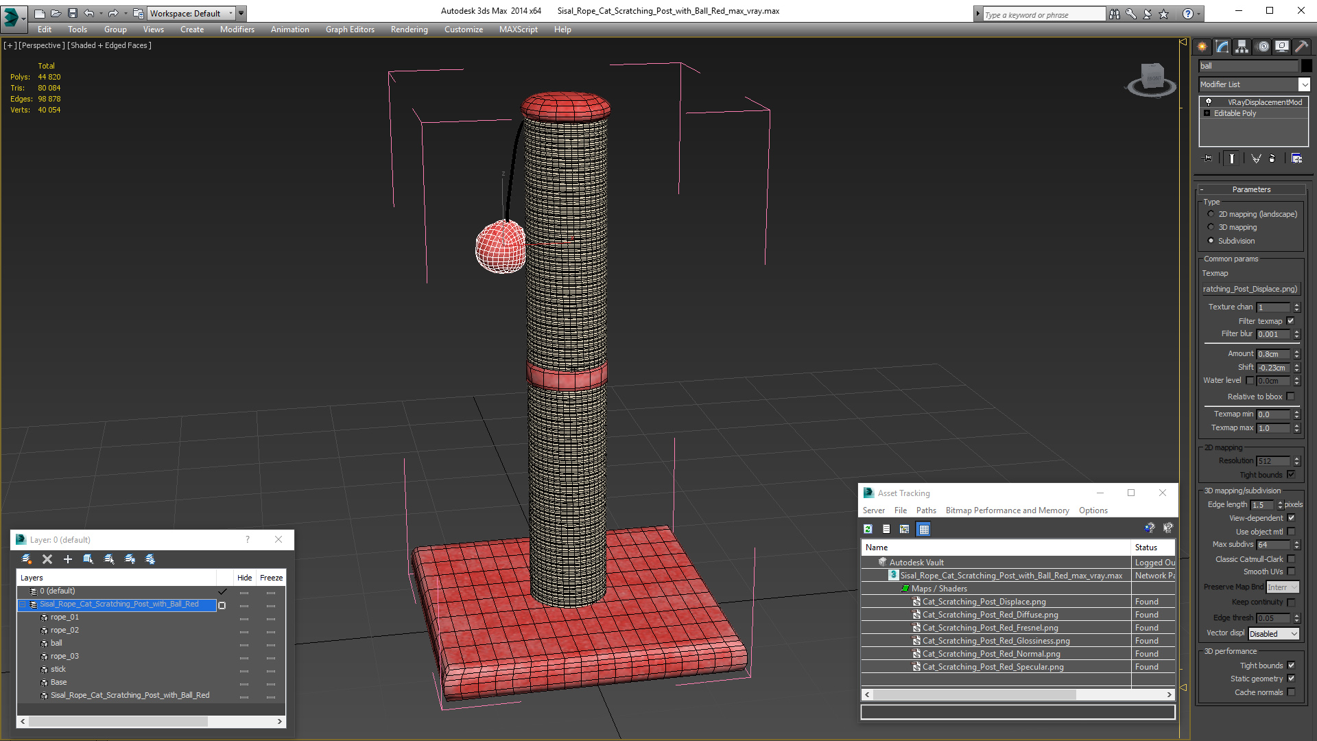Toggle Cache normals checkbox
This screenshot has height=741, width=1317.
point(1291,692)
